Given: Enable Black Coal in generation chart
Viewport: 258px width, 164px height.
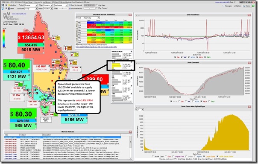Looking at the screenshot, I should pos(153,156).
